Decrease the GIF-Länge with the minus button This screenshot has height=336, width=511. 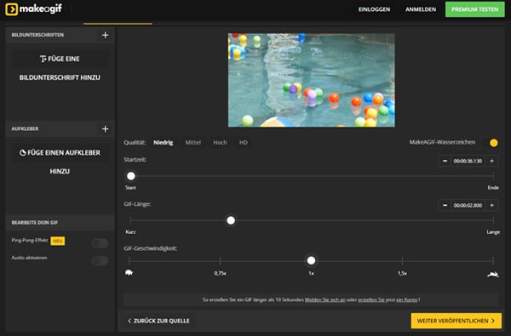pos(445,205)
